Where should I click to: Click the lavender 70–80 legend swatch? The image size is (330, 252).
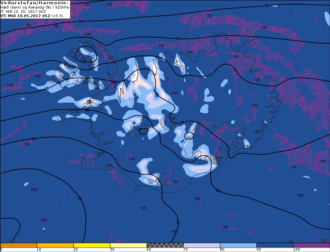point(202,245)
